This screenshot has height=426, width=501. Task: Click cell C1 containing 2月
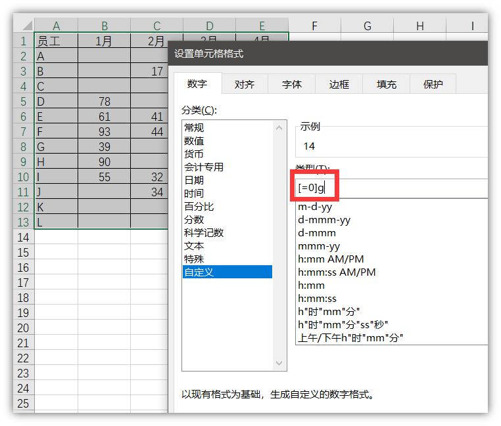pyautogui.click(x=149, y=41)
